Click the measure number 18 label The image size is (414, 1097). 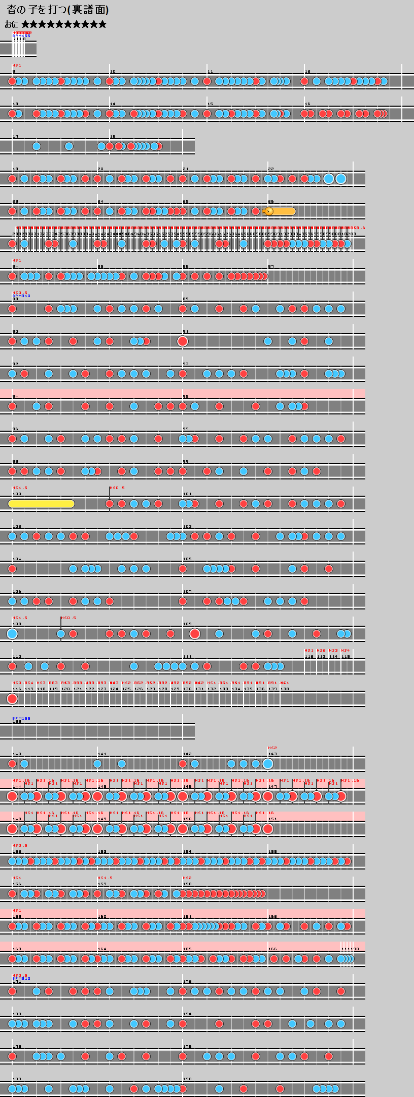click(x=113, y=137)
